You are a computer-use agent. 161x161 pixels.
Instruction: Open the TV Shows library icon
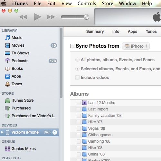[x=7, y=53]
